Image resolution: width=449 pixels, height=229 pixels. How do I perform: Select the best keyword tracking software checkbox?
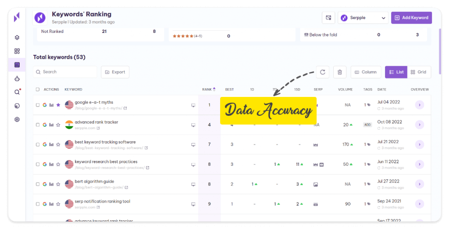click(38, 145)
